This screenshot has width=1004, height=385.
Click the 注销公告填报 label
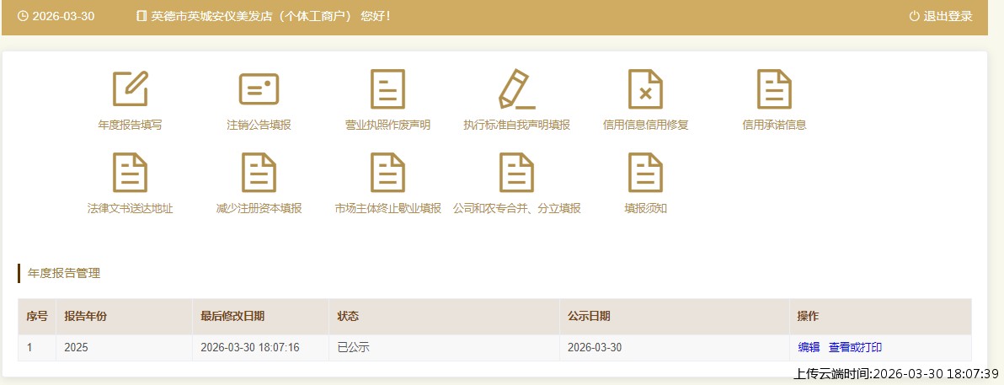click(x=259, y=125)
